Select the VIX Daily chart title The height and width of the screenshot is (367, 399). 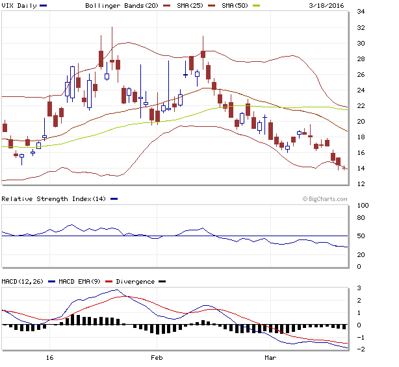pos(19,5)
